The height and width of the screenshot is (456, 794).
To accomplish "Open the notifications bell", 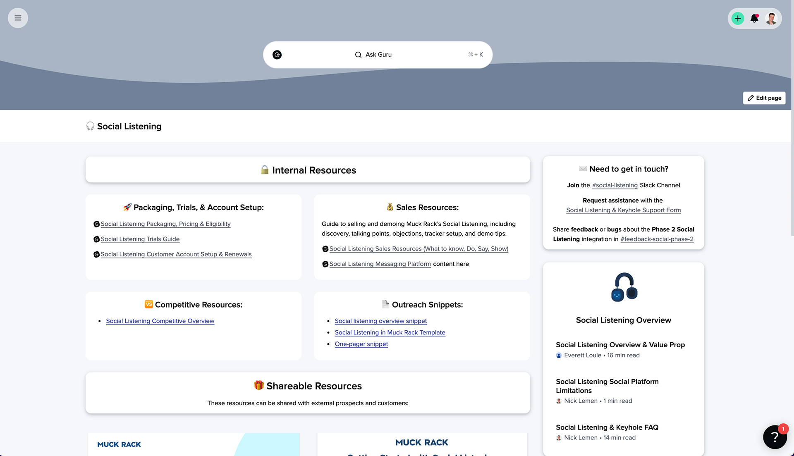I will pos(754,18).
